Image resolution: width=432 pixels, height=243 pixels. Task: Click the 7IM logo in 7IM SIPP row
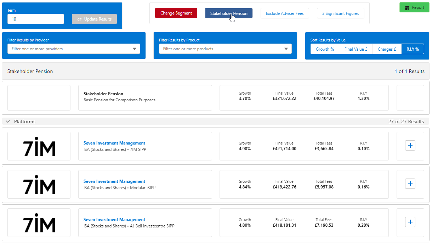39,146
